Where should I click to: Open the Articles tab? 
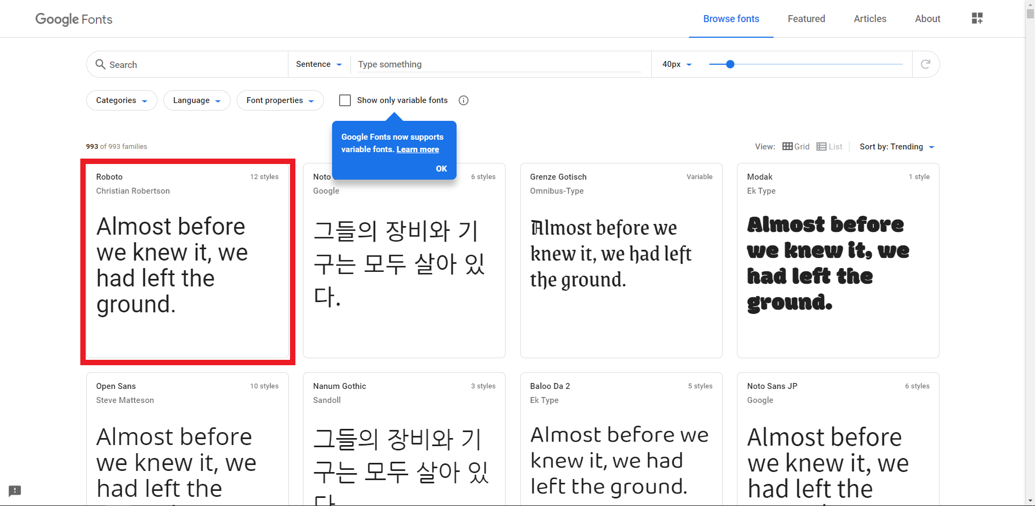[x=870, y=19]
